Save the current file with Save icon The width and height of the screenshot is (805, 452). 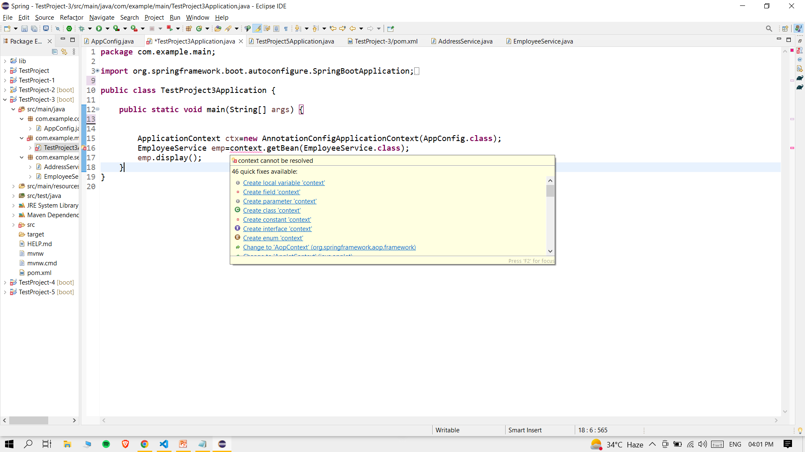click(24, 28)
